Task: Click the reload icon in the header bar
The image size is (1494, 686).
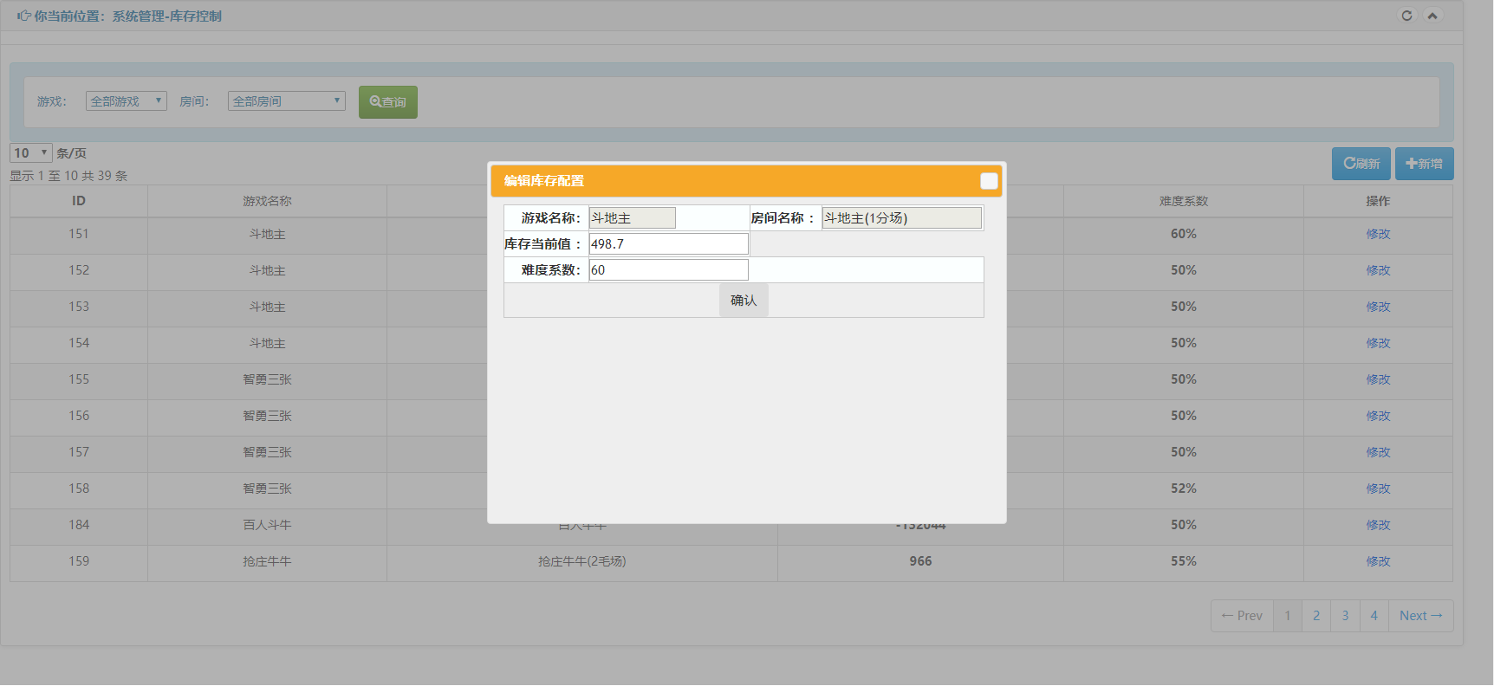Action: coord(1406,16)
